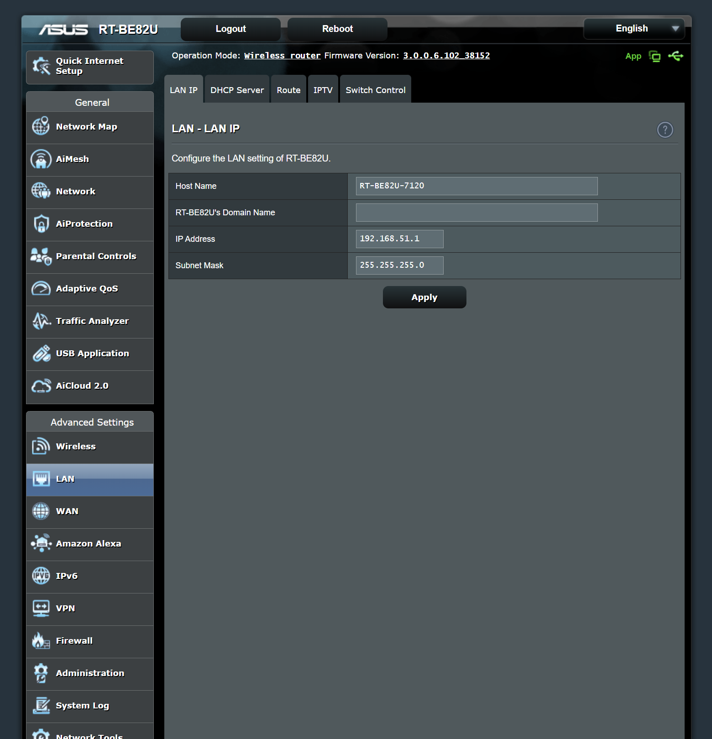Open the help question mark icon
The image size is (712, 739).
pyautogui.click(x=665, y=130)
